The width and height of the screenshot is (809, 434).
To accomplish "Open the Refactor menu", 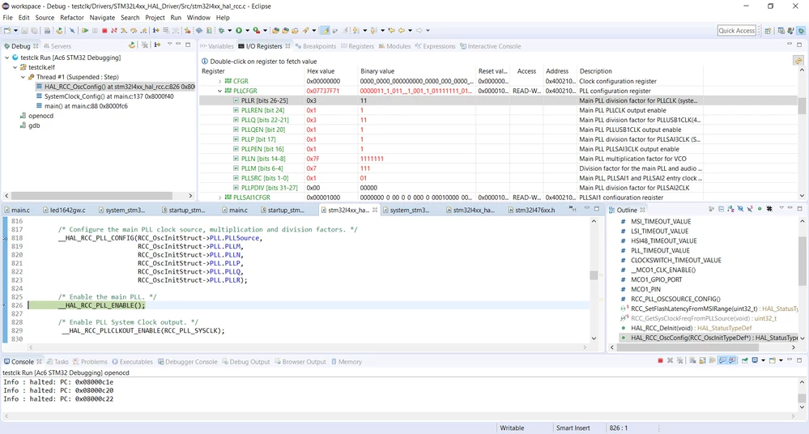I will pos(72,18).
